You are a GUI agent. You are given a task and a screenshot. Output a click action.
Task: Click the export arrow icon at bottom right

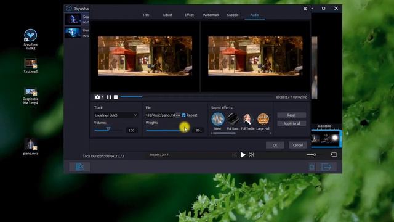326,166
